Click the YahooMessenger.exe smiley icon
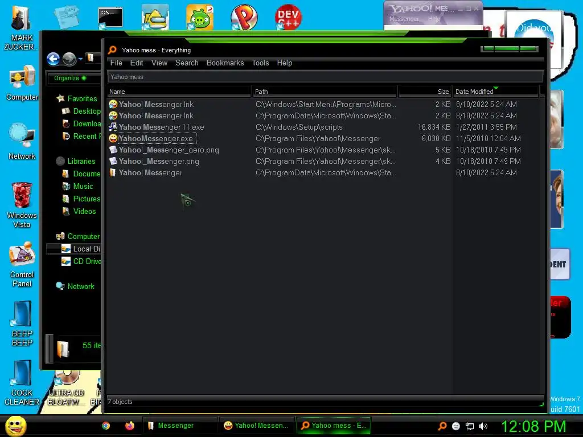583x437 pixels. 113,139
